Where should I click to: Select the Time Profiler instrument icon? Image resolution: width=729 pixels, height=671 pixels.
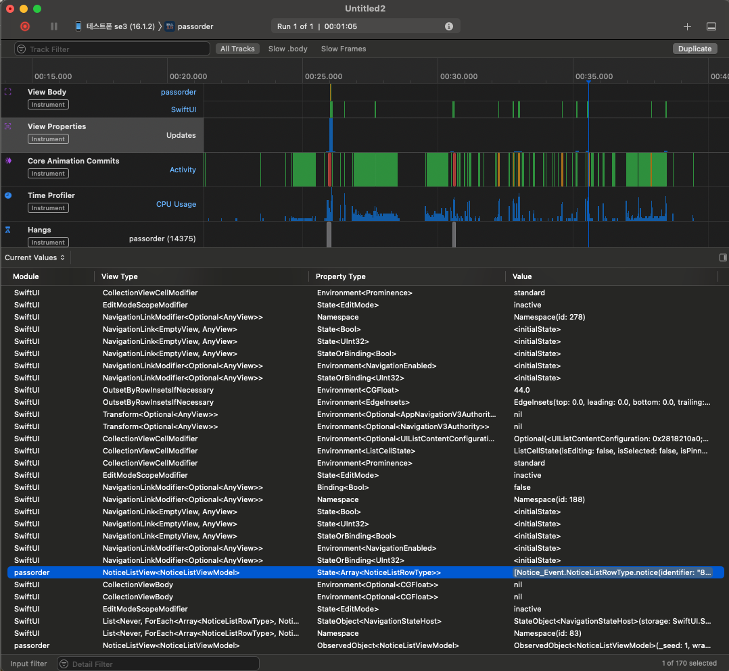click(8, 195)
